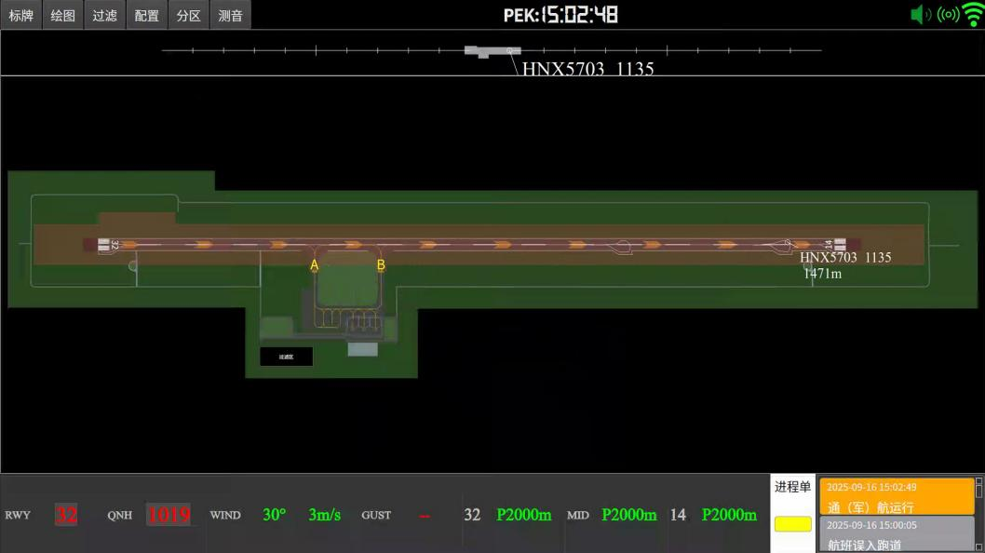
Task: Click the green Wi-Fi status icon
Action: tap(973, 15)
